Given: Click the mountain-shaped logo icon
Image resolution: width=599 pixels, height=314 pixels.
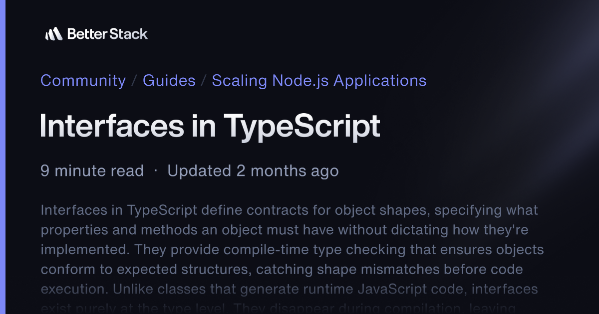Looking at the screenshot, I should tap(55, 34).
